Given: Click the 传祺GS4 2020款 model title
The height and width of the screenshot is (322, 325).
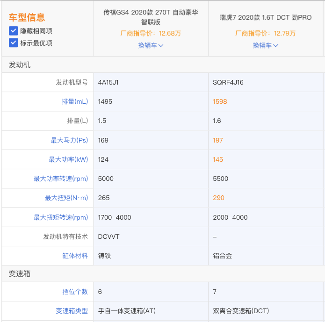Looking at the screenshot, I should tap(151, 17).
